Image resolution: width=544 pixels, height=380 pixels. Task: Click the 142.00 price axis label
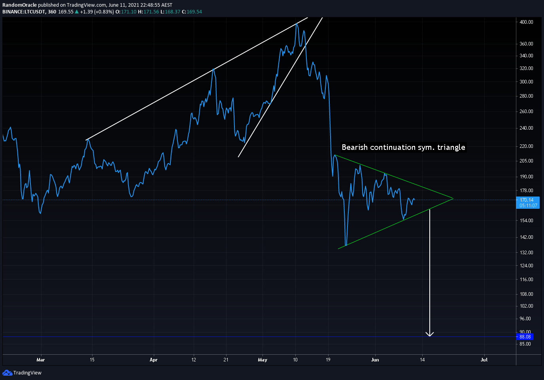[526, 237]
